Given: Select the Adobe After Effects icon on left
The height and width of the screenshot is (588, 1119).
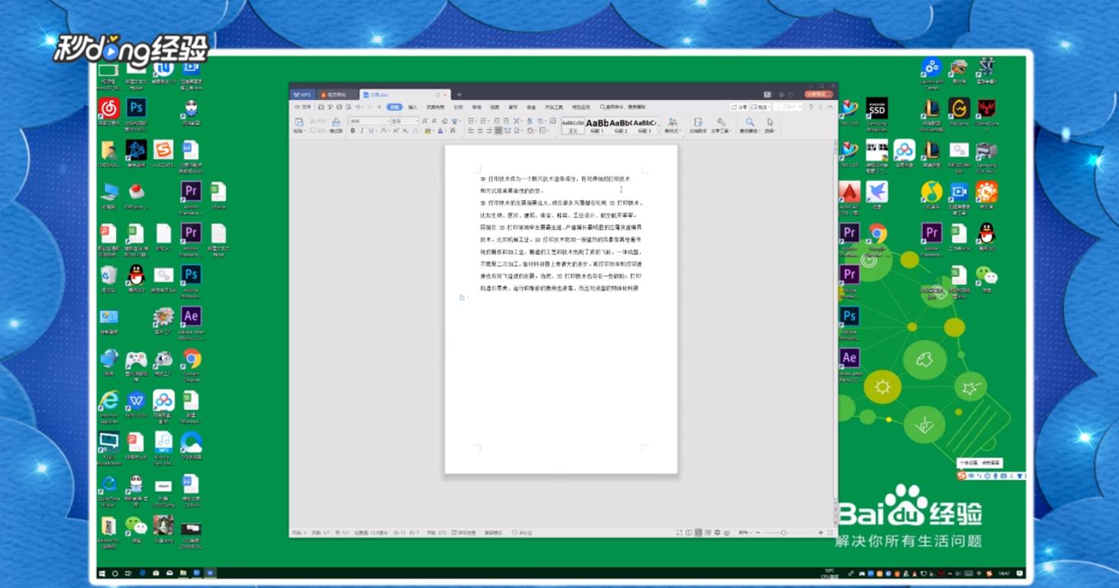Looking at the screenshot, I should click(191, 321).
